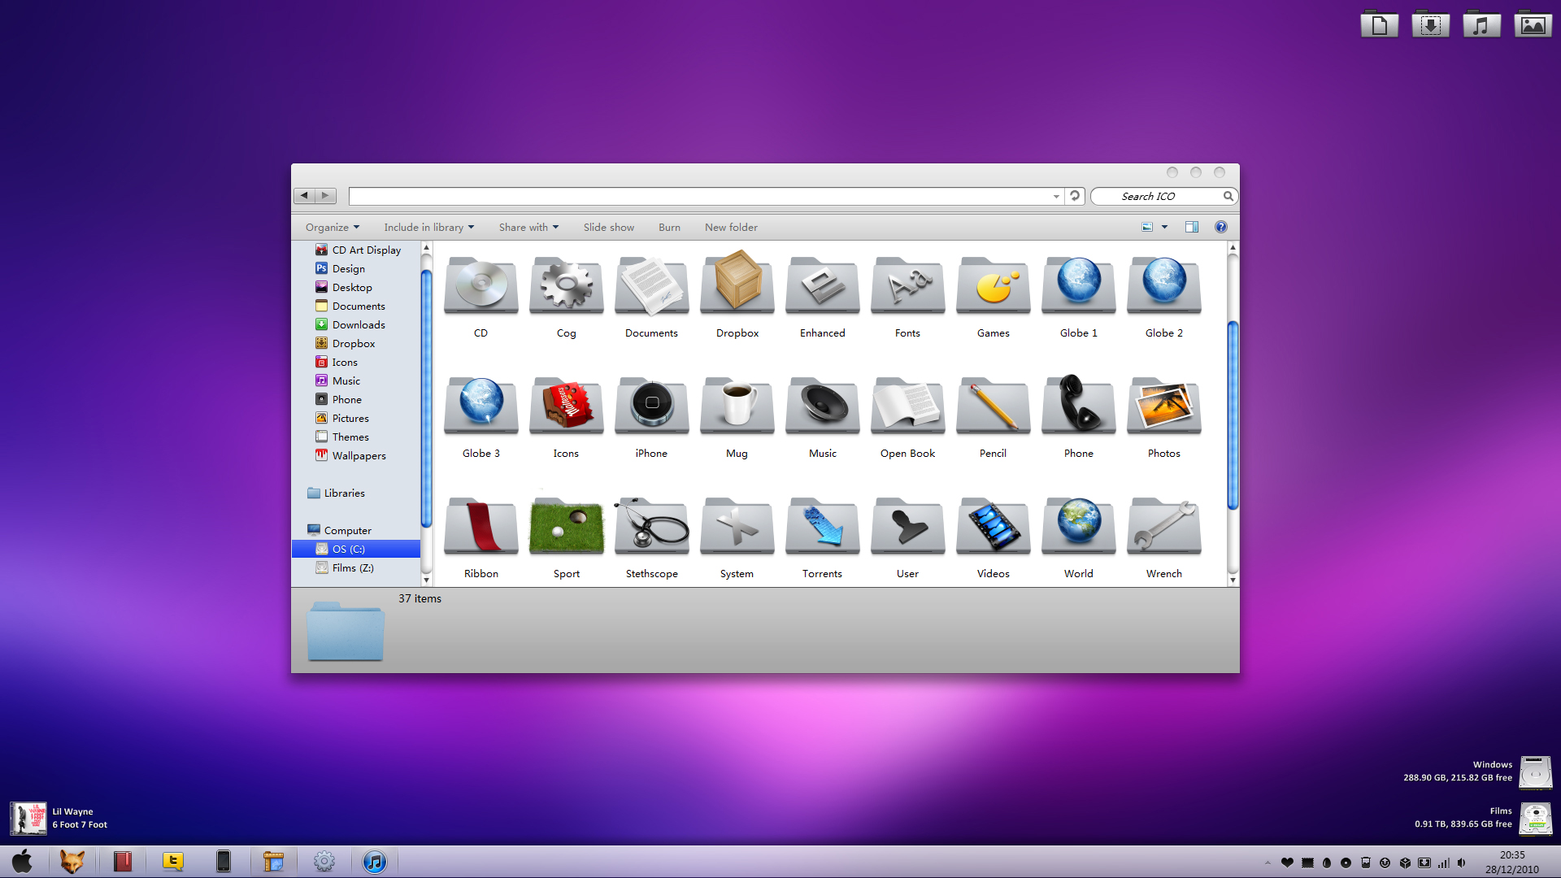Select OS (C:) drive in sidebar
1561x878 pixels.
coord(356,549)
